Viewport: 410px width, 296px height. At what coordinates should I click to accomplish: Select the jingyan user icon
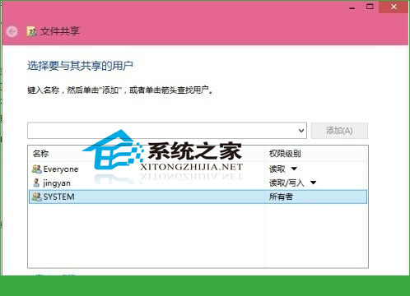(x=36, y=183)
